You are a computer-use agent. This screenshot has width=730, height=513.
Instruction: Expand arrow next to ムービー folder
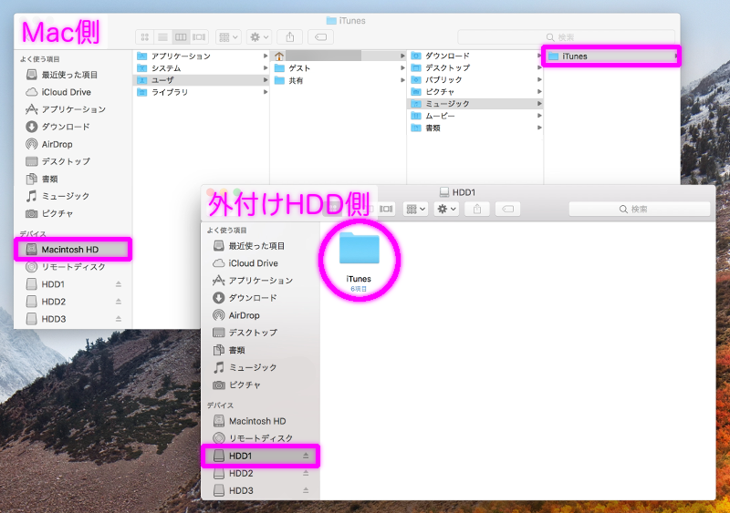[x=539, y=116]
